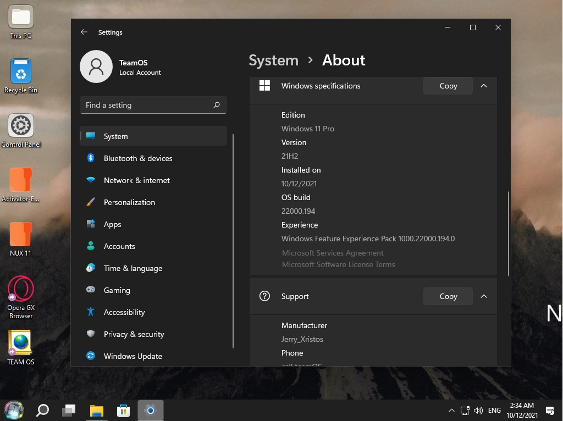This screenshot has width=563, height=421.
Task: Collapse the Support section chevron
Action: [x=484, y=296]
